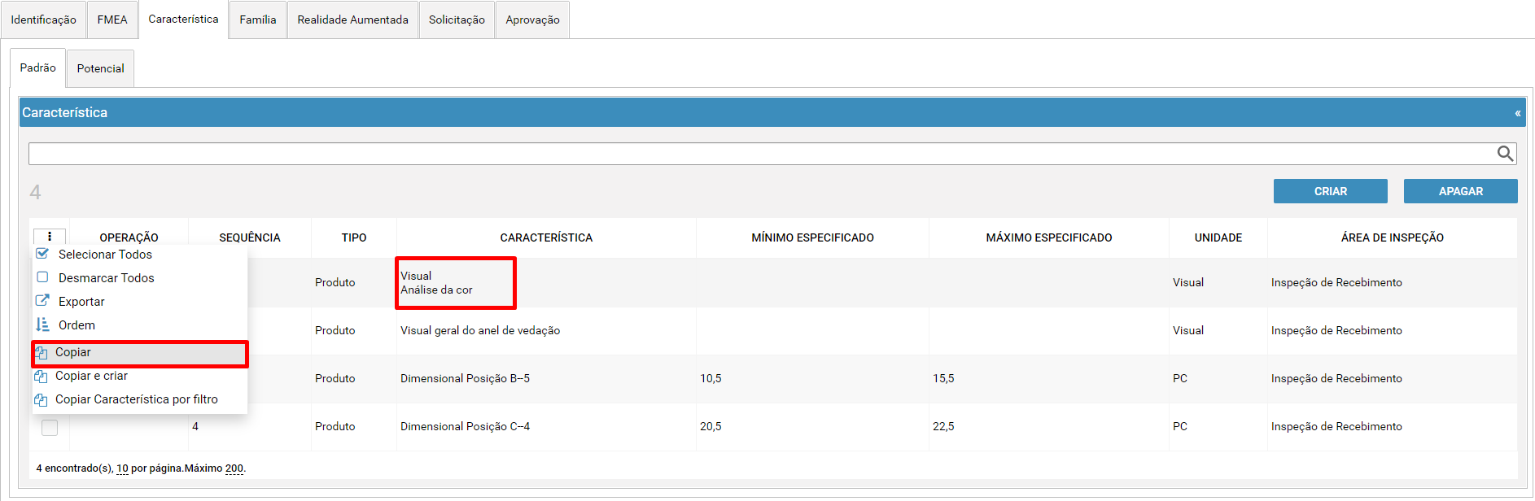Click the PC unit in B–5 row

click(1180, 378)
